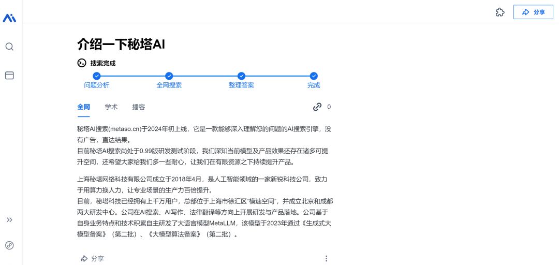Open the search icon in sidebar
This screenshot has height=265, width=559.
click(9, 47)
